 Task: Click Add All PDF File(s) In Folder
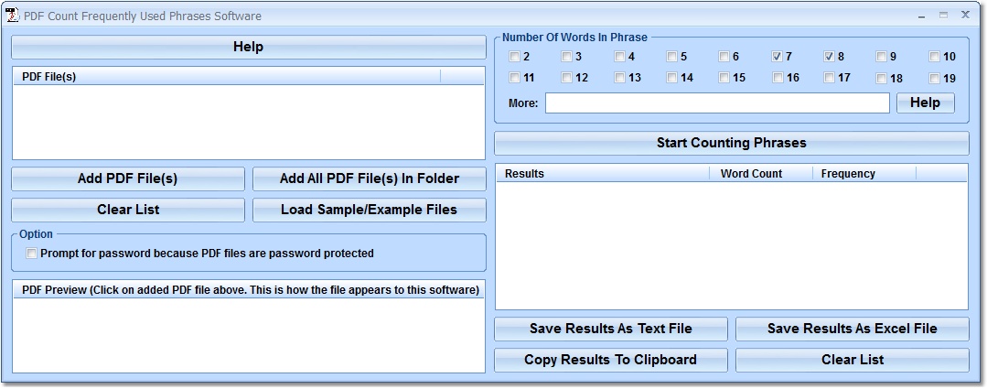370,178
